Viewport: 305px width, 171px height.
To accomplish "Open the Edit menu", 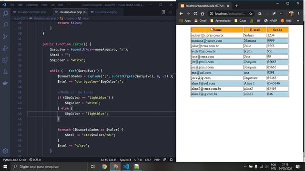I will (x=20, y=5).
